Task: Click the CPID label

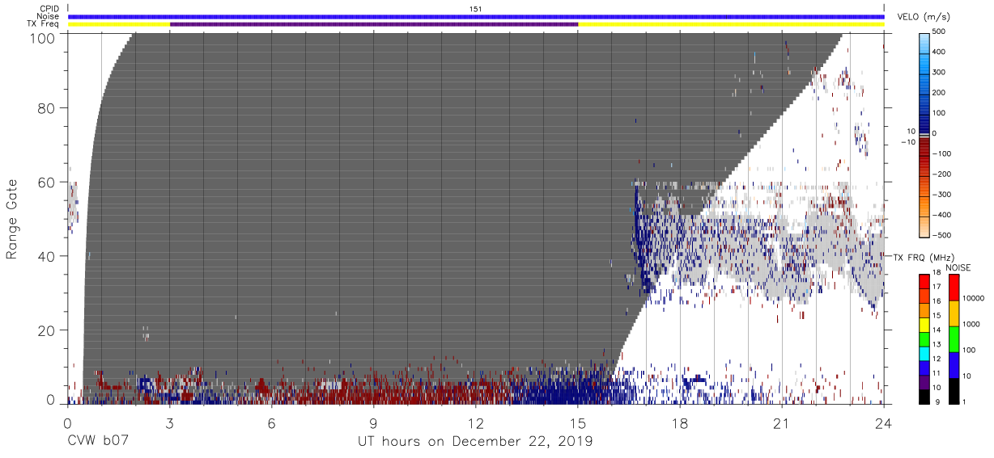Action: coord(48,8)
